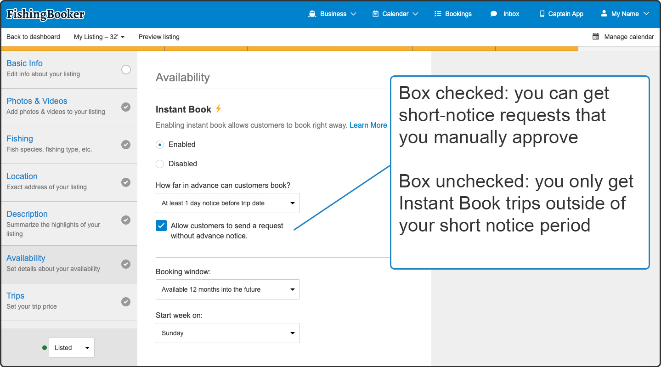Click the Inbox speech bubble icon
Viewport: 661px width, 367px height.
pos(494,14)
